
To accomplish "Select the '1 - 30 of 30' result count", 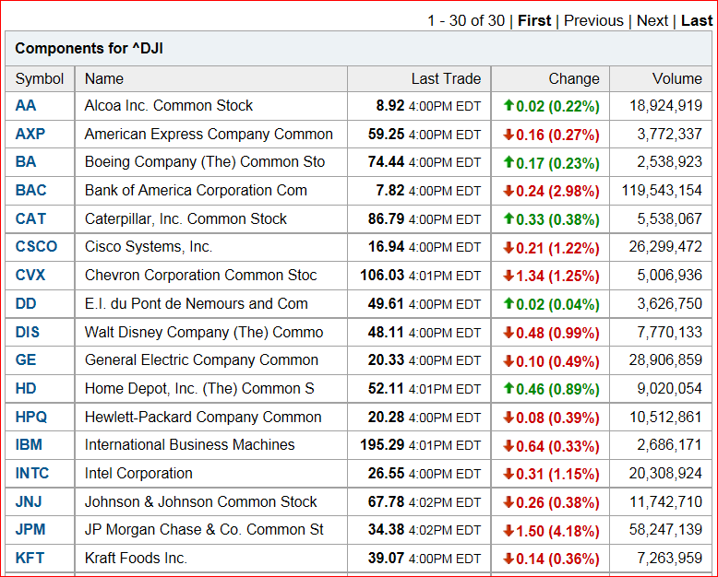I will point(466,20).
